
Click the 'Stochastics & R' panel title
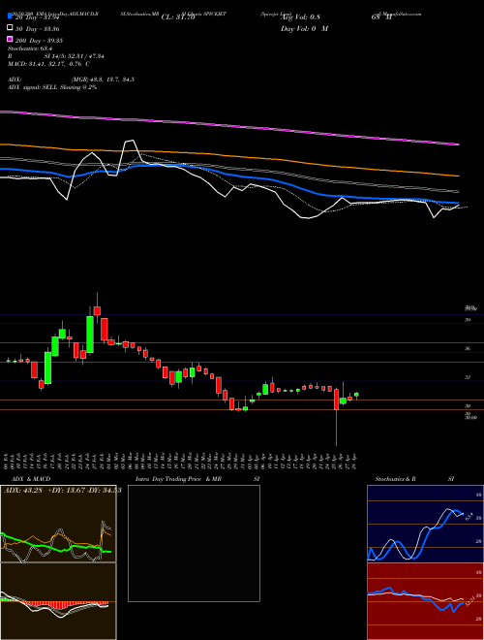(x=395, y=479)
